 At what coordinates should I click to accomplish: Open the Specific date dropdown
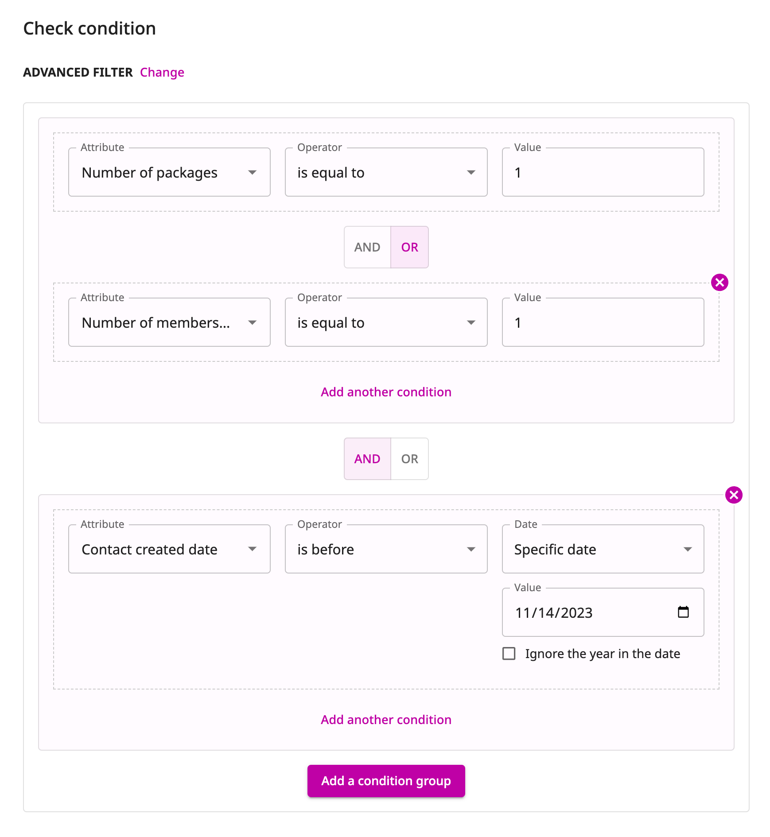pos(603,549)
